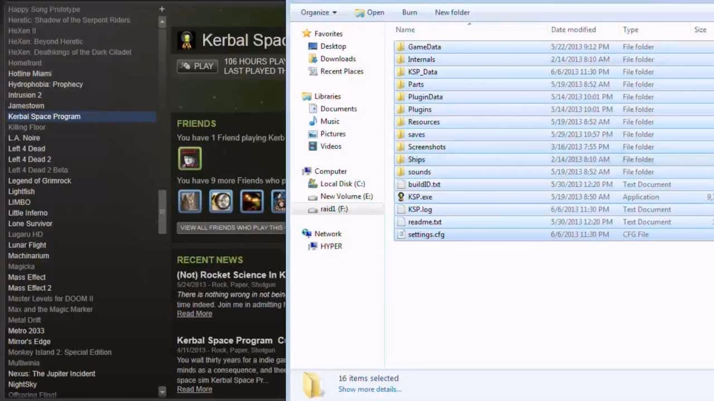Select Kerbal Space Program in library list

click(x=44, y=116)
